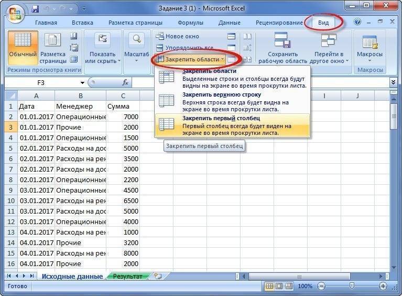Open Customize Quick Access Toolbar arrow

[84, 9]
